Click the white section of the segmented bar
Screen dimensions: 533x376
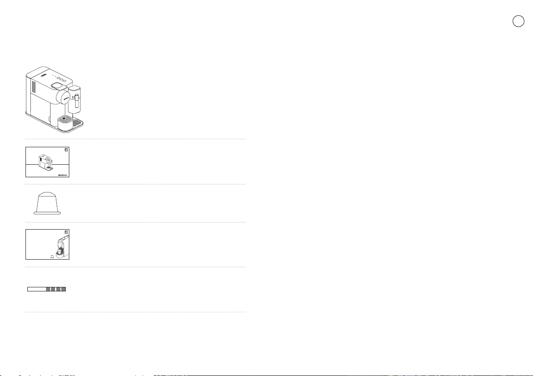coord(37,289)
